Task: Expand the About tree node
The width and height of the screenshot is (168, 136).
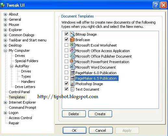Action: point(5,14)
